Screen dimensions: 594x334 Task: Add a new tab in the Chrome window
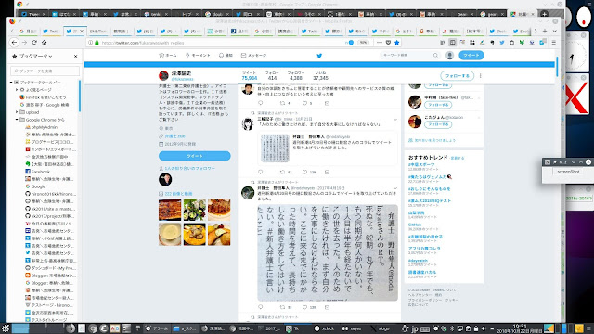tap(544, 14)
